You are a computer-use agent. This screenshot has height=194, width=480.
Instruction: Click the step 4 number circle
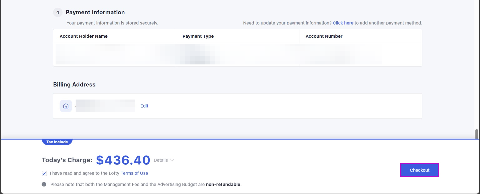click(x=58, y=12)
